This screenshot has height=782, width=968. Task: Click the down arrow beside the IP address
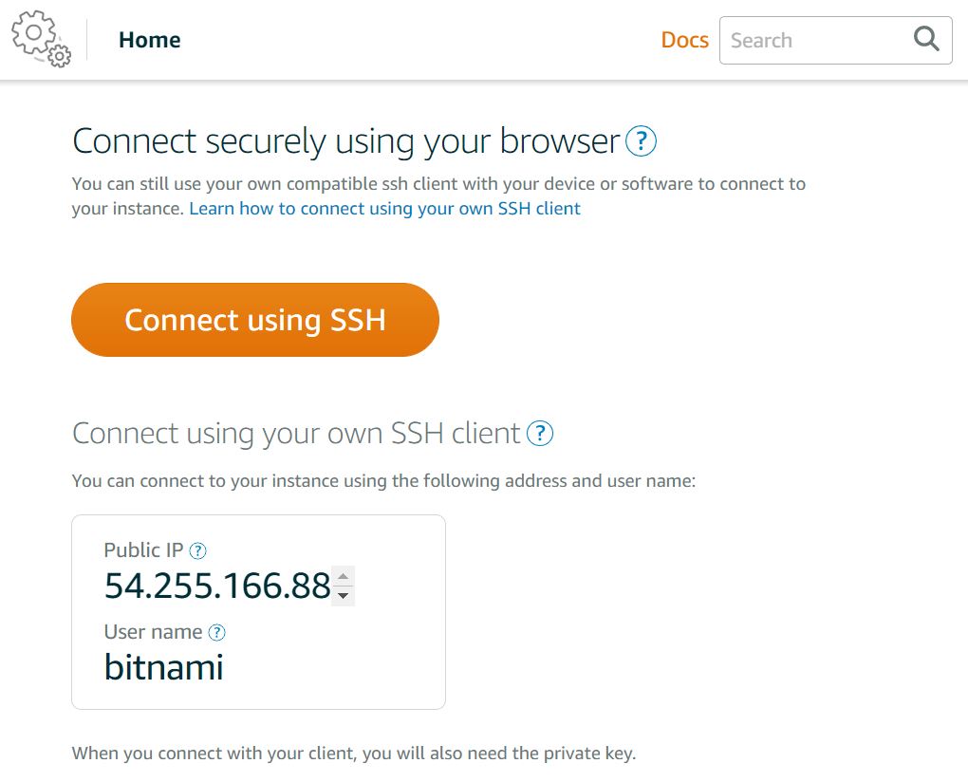click(344, 595)
